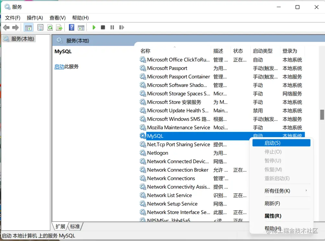Click the Refresh toolbar icon
This screenshot has width=325, height=241.
(50, 27)
